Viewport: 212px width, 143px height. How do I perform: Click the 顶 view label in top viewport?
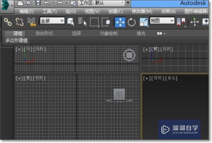click(28, 49)
